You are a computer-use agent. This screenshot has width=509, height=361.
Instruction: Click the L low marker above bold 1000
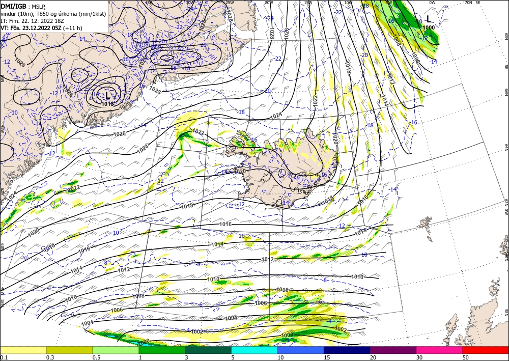429,19
